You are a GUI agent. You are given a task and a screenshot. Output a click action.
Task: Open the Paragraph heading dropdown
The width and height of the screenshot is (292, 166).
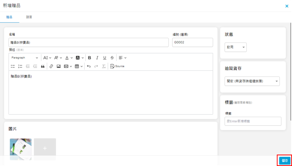click(x=25, y=58)
